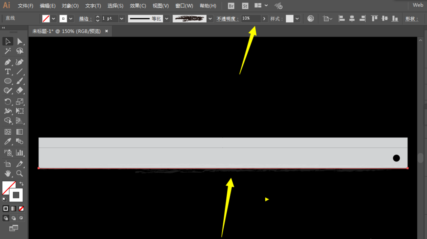Select the Direct Selection tool
This screenshot has width=427, height=239.
pos(20,41)
